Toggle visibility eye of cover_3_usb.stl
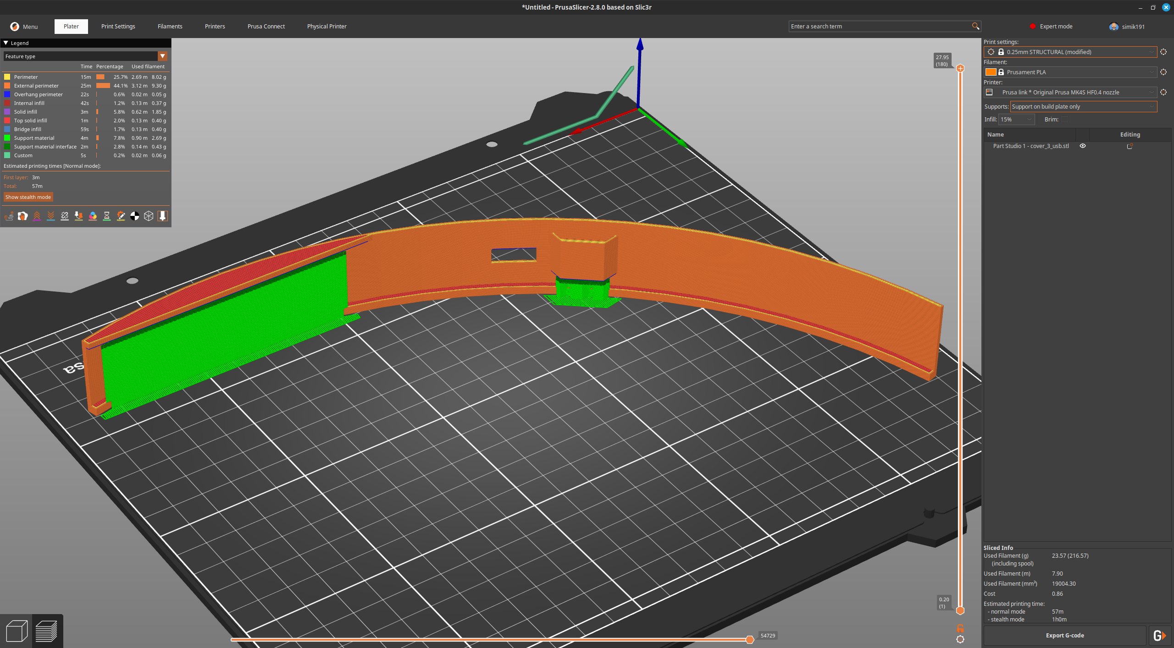The image size is (1174, 648). [1083, 146]
